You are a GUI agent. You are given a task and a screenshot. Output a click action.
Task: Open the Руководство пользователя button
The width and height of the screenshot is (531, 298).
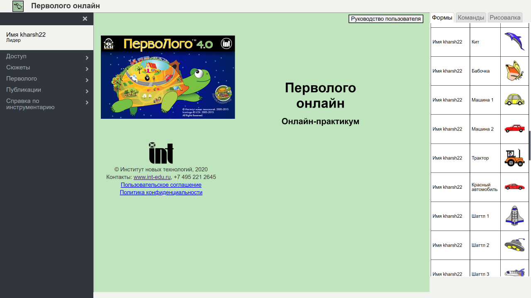tap(386, 19)
